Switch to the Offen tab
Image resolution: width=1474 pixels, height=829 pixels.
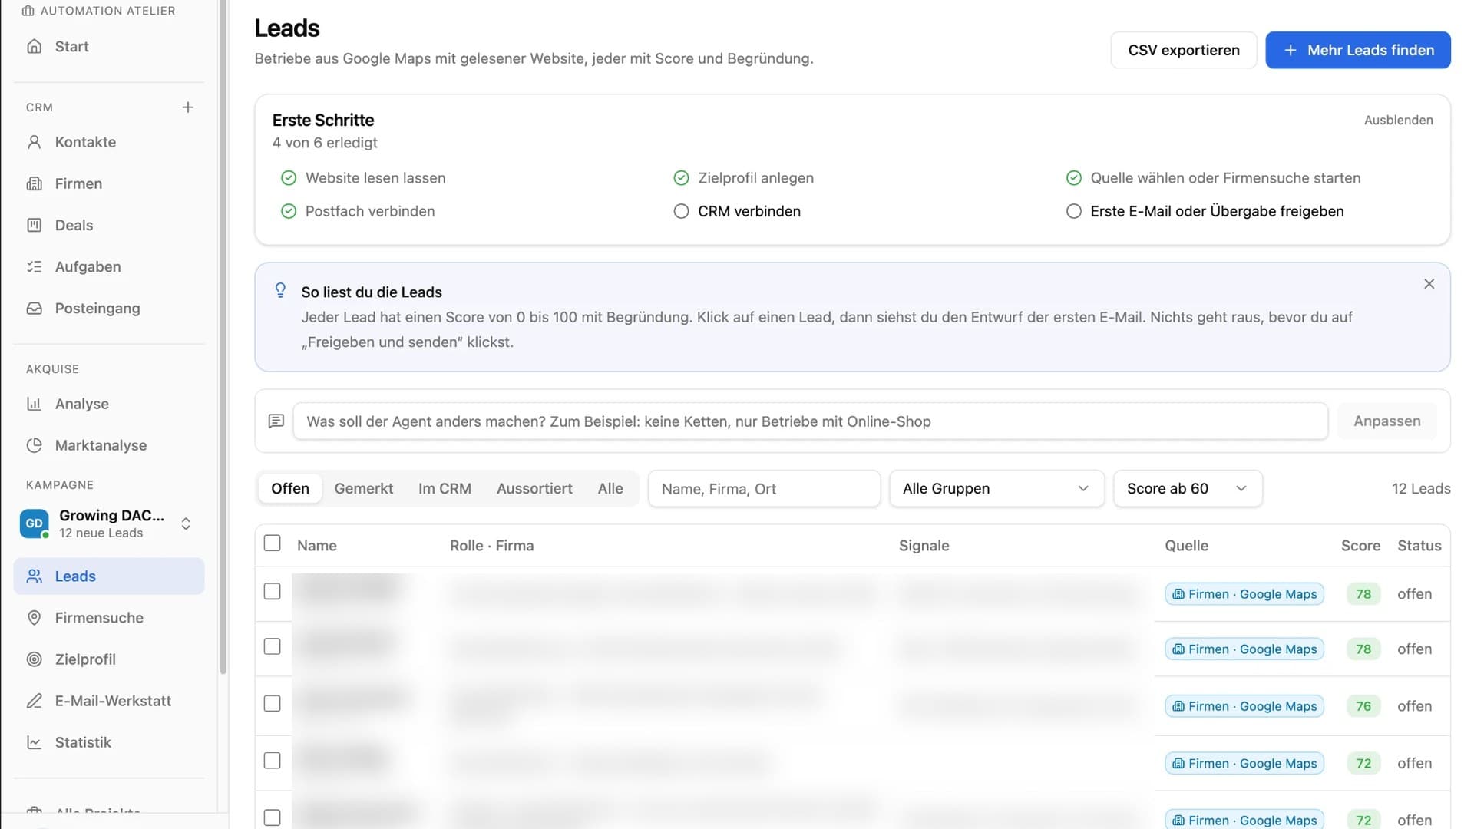coord(290,488)
